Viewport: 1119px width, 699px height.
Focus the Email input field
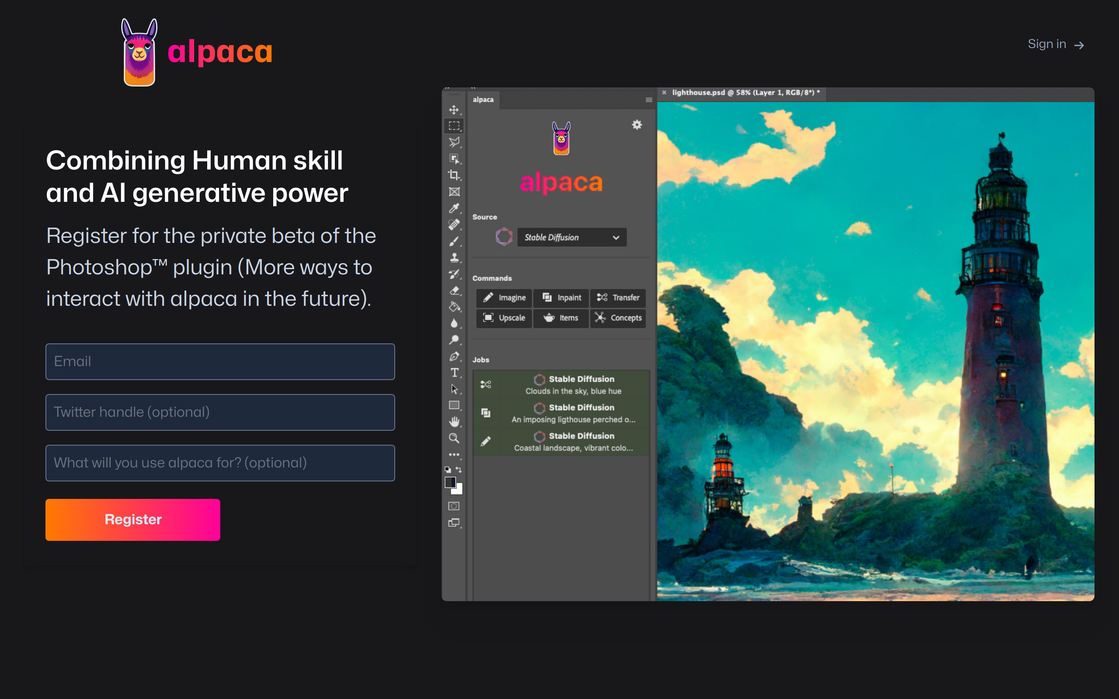pos(220,362)
